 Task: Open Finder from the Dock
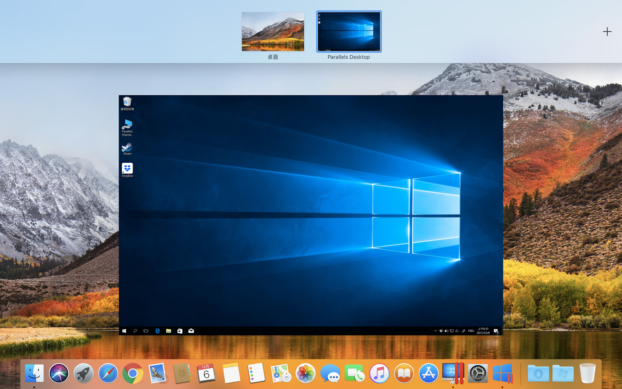click(34, 374)
